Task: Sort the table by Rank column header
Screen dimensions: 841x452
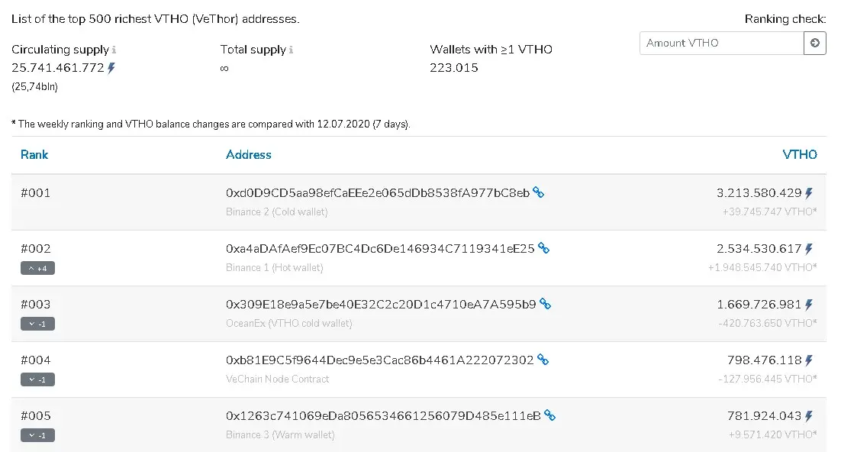Action: point(34,154)
